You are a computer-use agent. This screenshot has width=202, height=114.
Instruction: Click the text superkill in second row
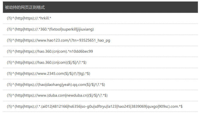[x=69, y=29]
